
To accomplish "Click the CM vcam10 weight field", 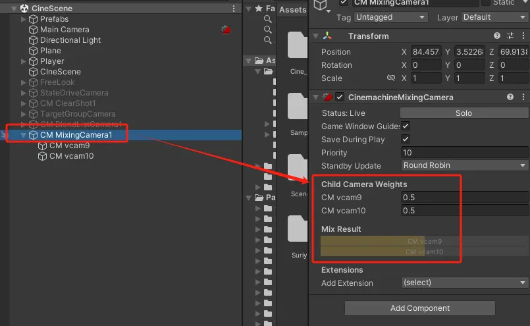I will (465, 210).
